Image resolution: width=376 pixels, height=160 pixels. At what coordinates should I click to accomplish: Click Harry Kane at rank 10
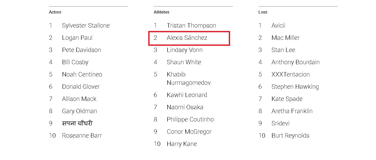point(182,144)
